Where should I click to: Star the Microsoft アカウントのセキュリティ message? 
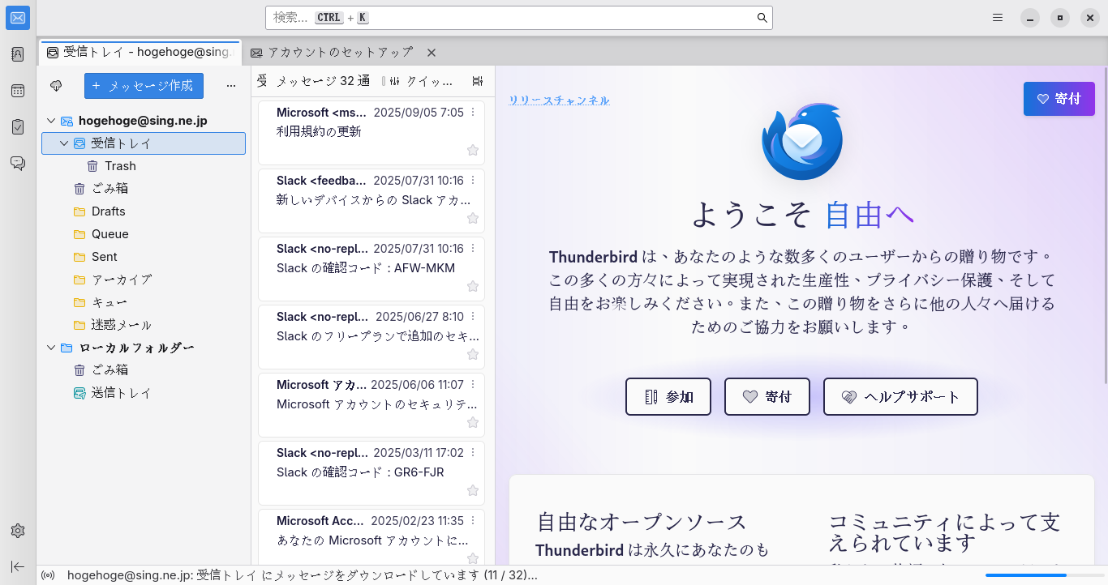pyautogui.click(x=473, y=422)
